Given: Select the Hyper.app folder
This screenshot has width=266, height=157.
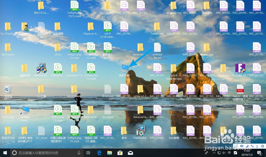Looking at the screenshot, I should click(x=207, y=49).
